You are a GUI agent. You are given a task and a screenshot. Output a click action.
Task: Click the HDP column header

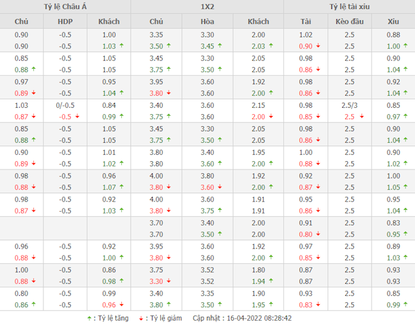tap(64, 22)
